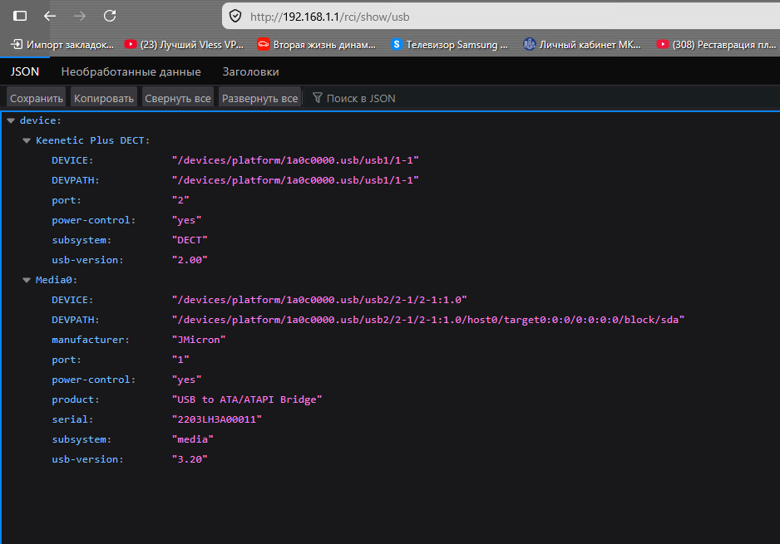
Task: Select the JSON viewer tab
Action: click(x=25, y=71)
